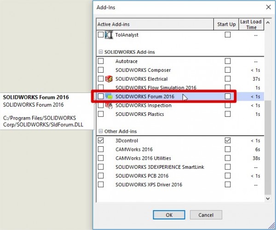Enable CAMWorks 2016 Utilities active checkbox
276x230 pixels.
tap(101, 158)
